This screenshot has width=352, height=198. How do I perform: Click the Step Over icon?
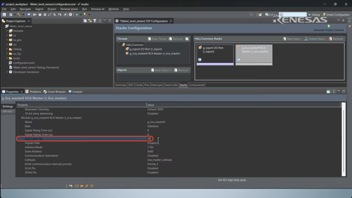[x=59, y=15]
